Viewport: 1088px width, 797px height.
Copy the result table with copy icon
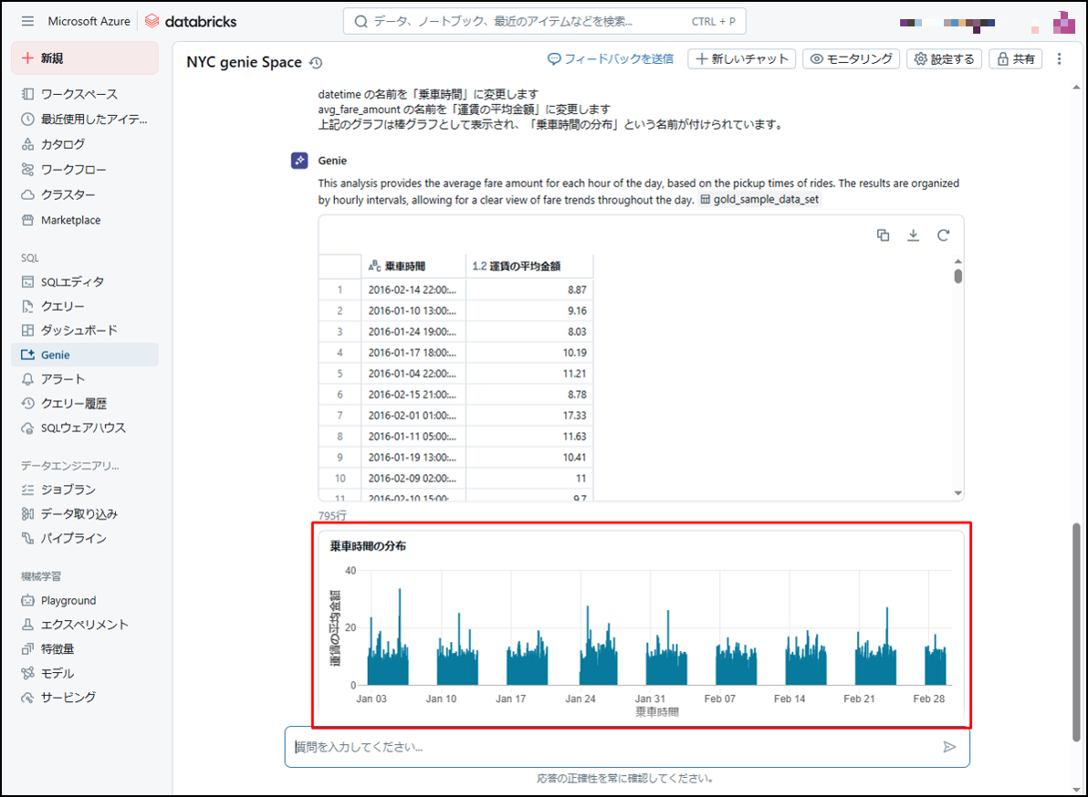click(883, 235)
